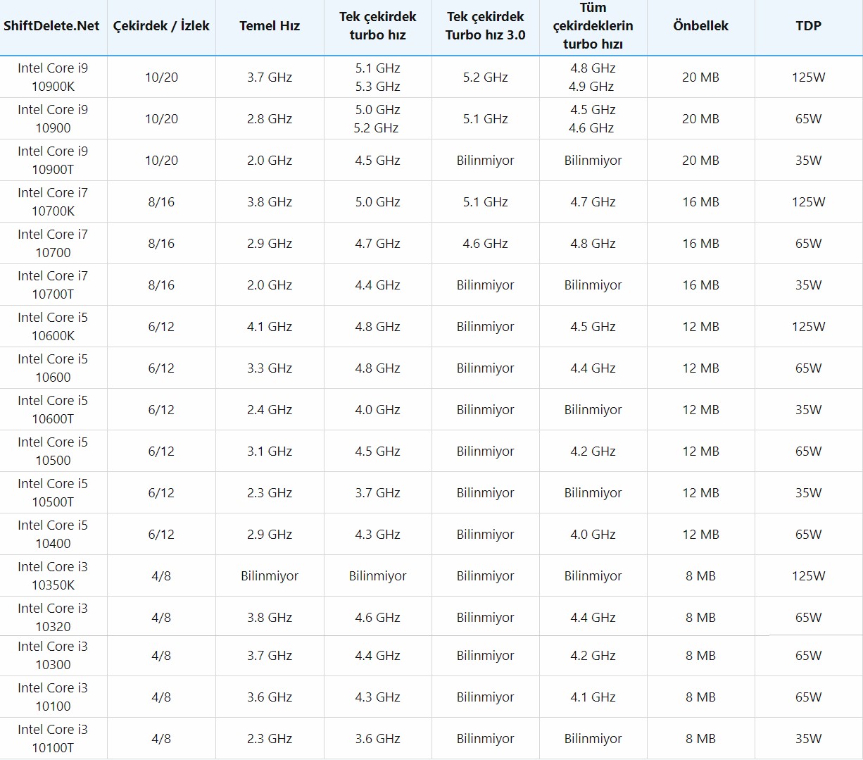Select the 125W TDP cell for i7 10700K
The image size is (863, 760).
tap(808, 202)
